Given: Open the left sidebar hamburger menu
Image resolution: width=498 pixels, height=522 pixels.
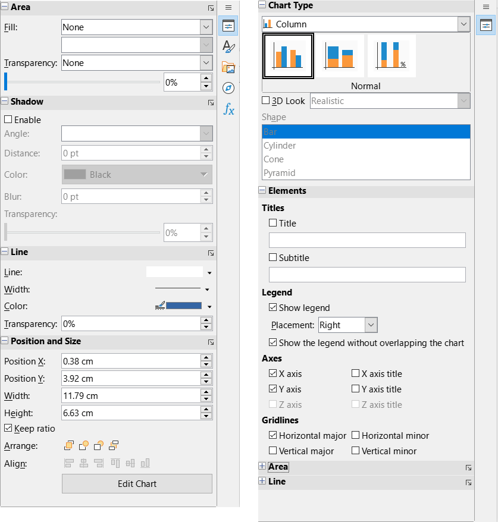Looking at the screenshot, I should point(228,7).
